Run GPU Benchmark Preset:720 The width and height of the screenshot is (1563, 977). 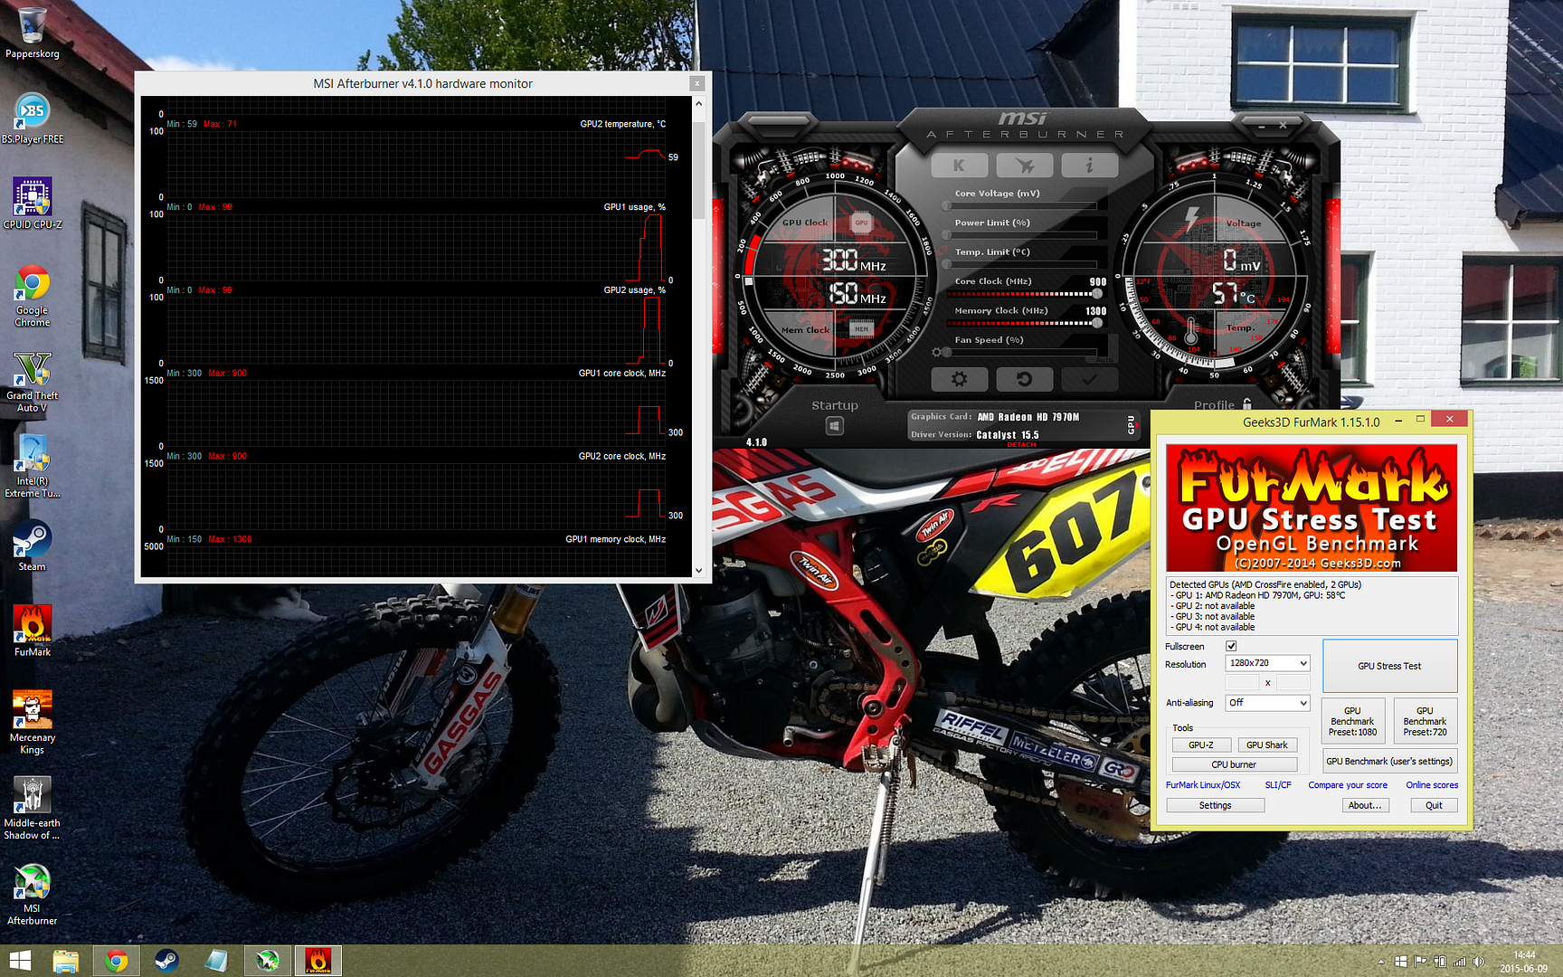point(1426,722)
